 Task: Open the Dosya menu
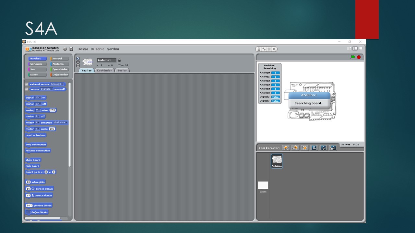click(83, 49)
